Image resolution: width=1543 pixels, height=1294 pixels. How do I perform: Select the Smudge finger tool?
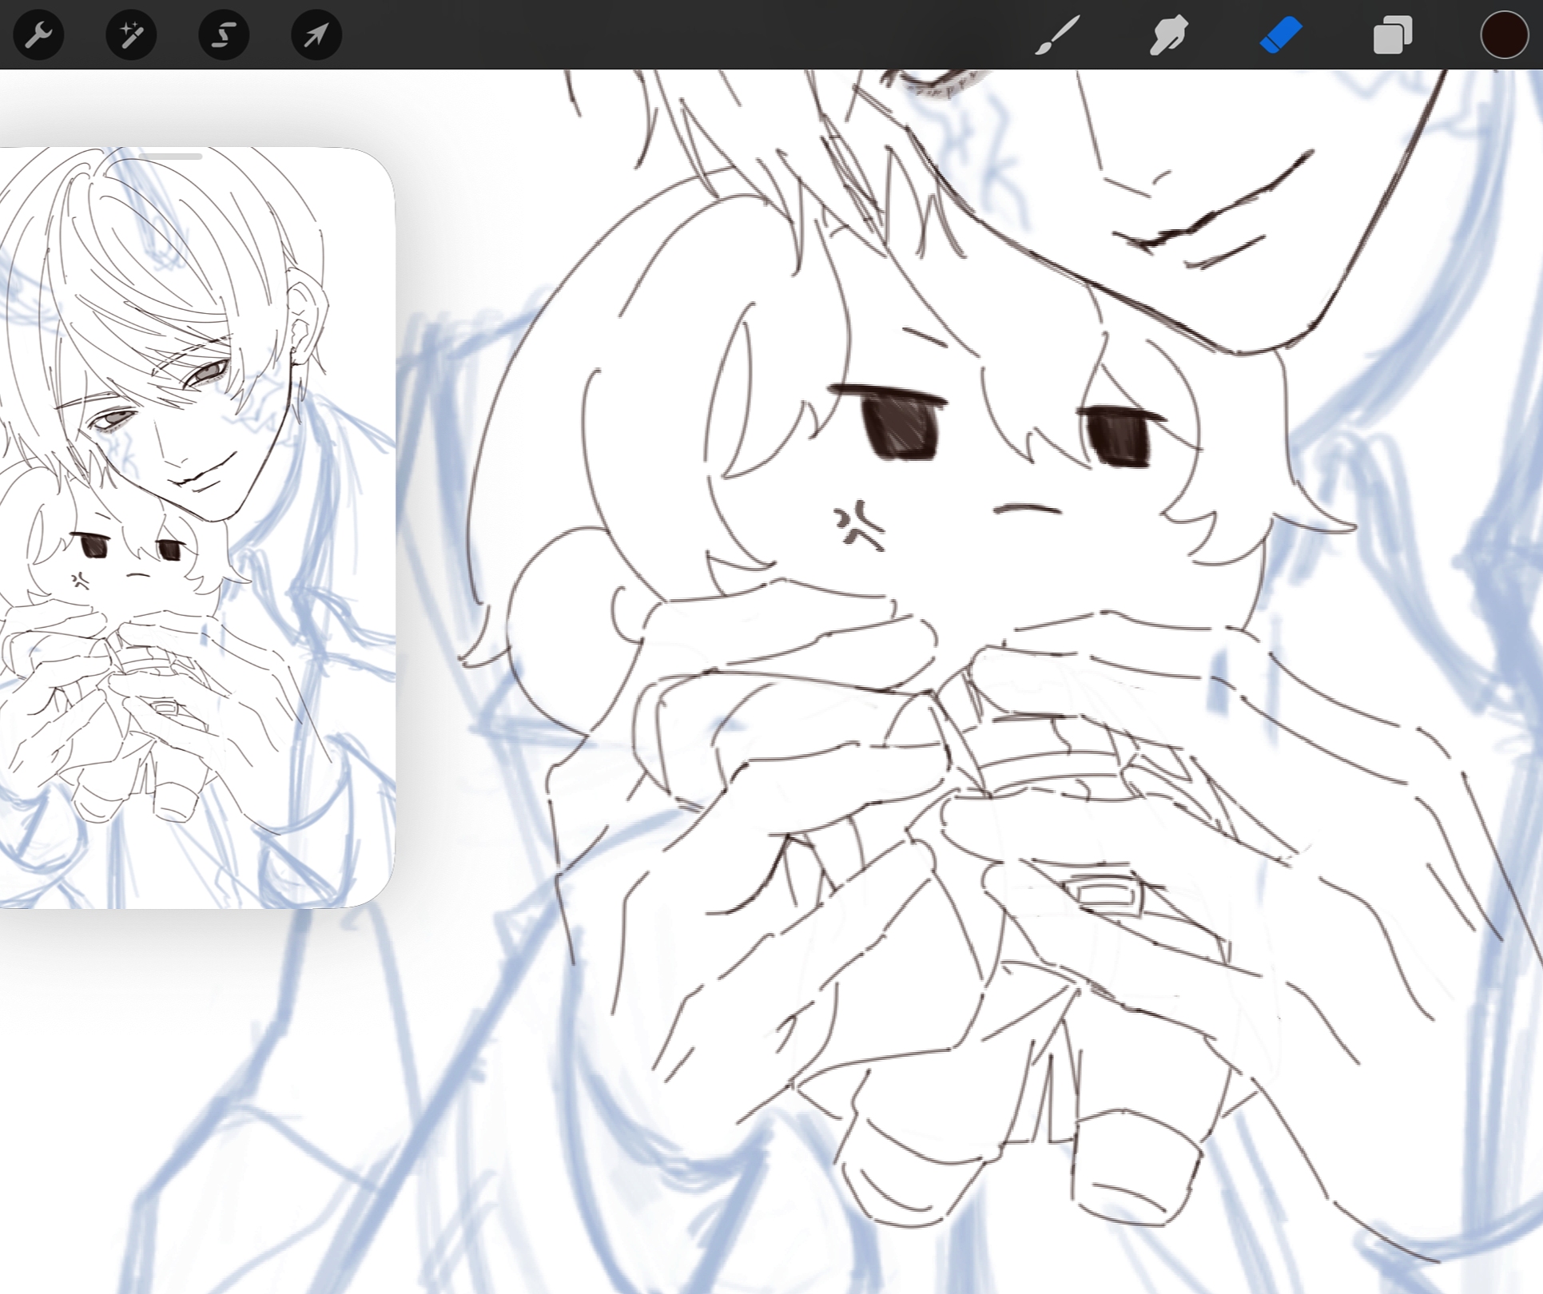(1168, 35)
